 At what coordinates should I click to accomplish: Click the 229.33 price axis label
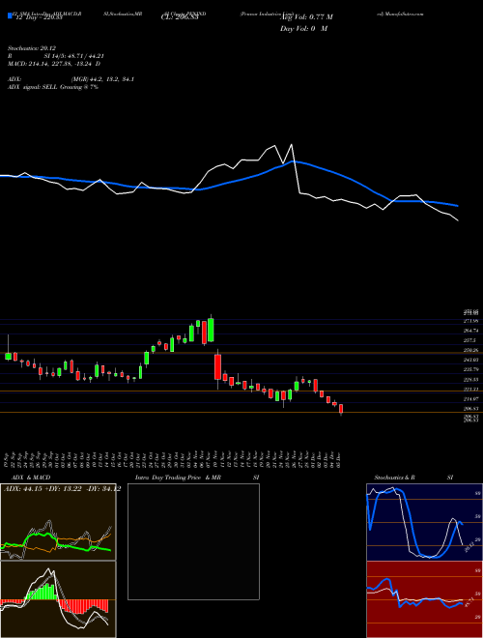pyautogui.click(x=471, y=380)
